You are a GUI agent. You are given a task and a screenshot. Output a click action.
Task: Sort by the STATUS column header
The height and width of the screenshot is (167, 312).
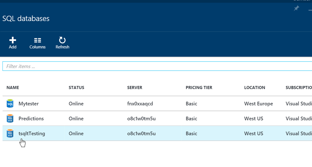76,87
